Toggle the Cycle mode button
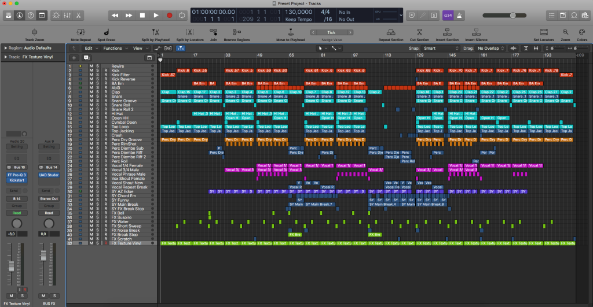This screenshot has width=593, height=307. (182, 16)
